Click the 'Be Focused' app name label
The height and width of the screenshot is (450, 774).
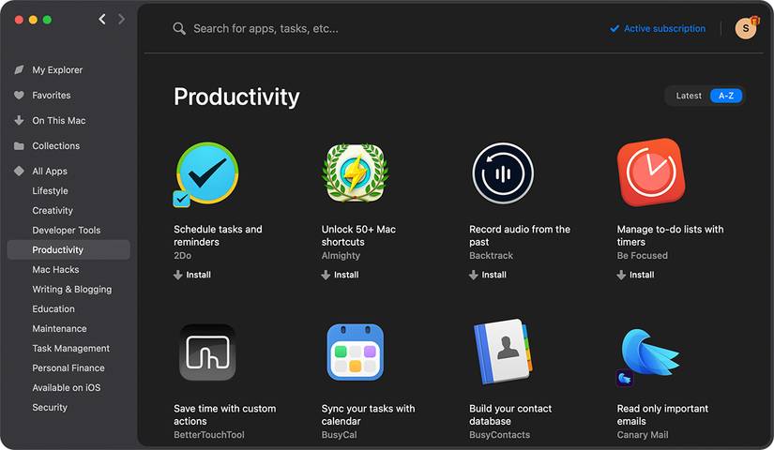point(642,256)
